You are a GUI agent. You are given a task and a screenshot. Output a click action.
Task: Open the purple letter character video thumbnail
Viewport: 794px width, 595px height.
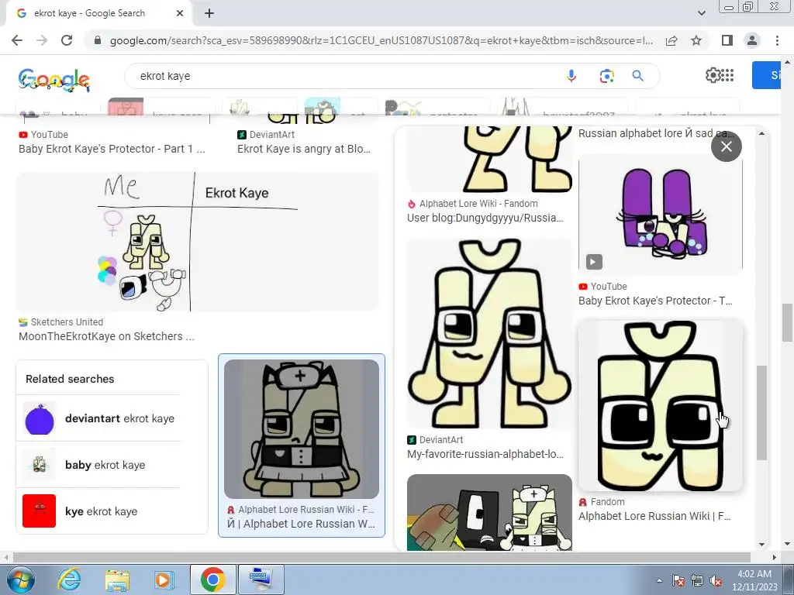coord(661,215)
